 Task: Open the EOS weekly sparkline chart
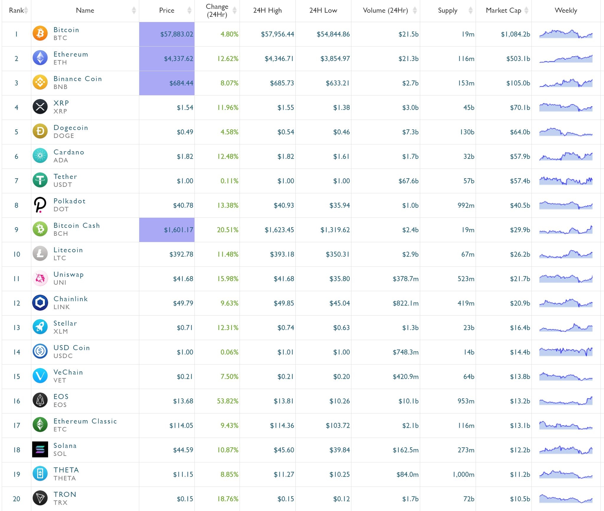pyautogui.click(x=566, y=401)
